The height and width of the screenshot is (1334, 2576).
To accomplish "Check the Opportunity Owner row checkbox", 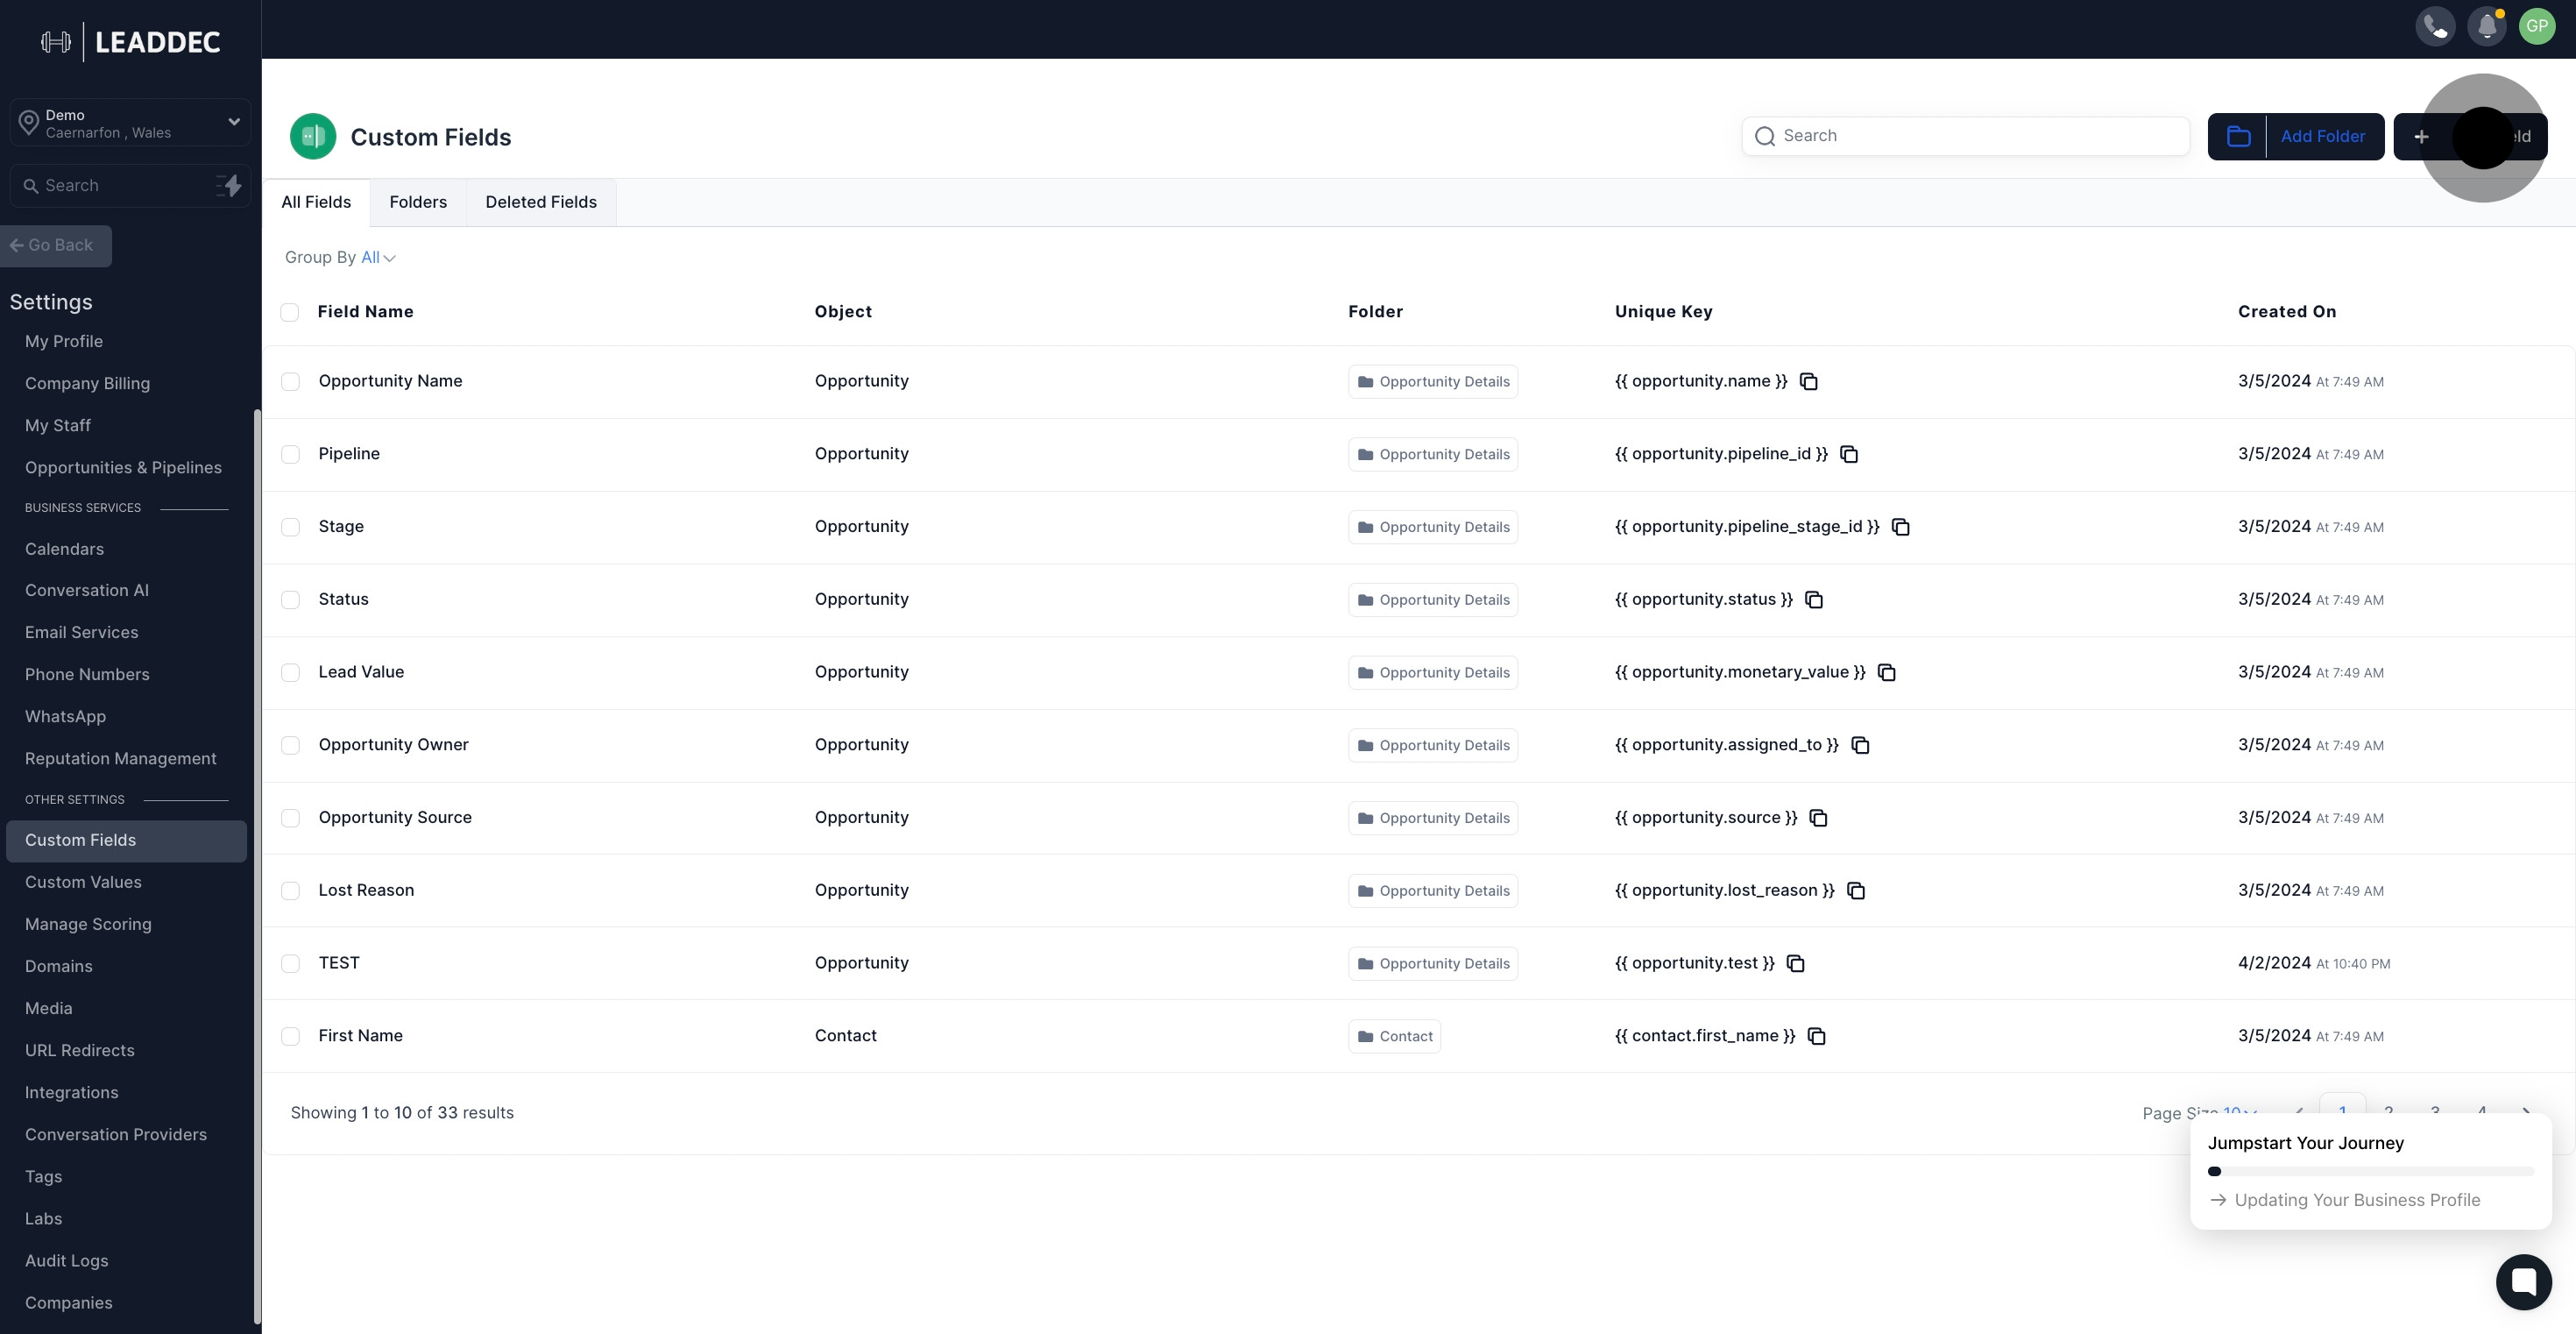I will click(290, 745).
